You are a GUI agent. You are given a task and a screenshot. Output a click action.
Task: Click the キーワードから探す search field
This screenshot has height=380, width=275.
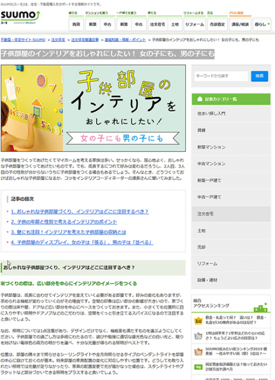click(x=221, y=76)
